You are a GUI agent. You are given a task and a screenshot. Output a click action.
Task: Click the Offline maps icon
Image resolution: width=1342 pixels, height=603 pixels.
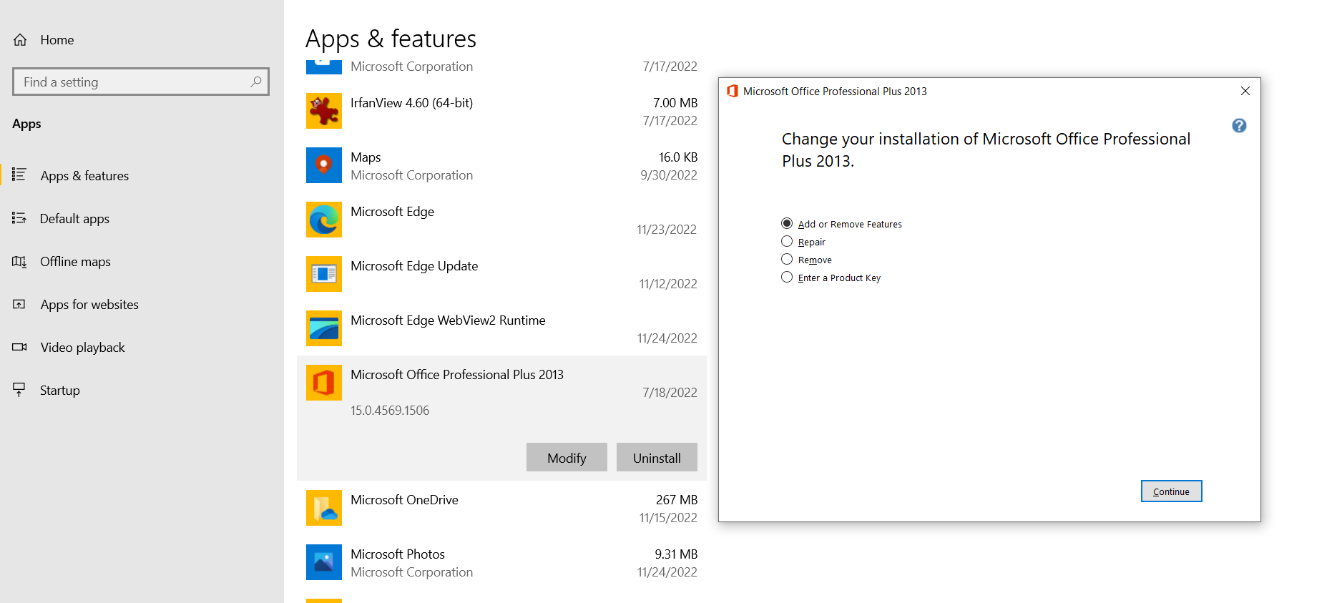coord(19,261)
